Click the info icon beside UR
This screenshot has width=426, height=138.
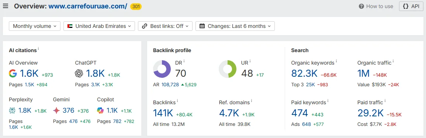click(250, 61)
